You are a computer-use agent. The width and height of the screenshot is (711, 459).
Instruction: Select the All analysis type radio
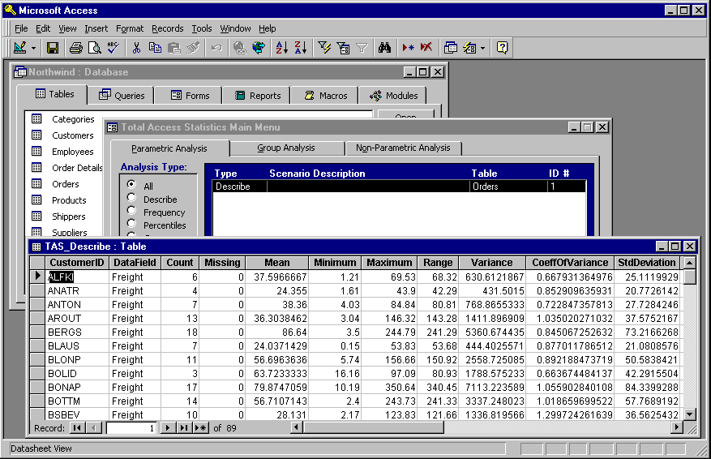[131, 184]
